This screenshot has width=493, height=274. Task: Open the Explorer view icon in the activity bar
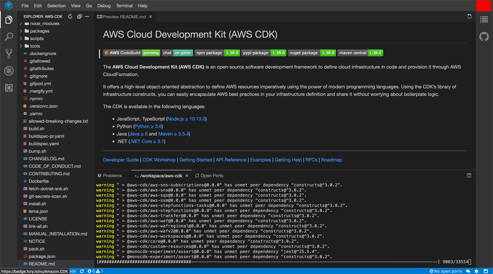(x=9, y=20)
